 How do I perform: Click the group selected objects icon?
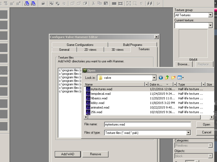pos(52,3)
